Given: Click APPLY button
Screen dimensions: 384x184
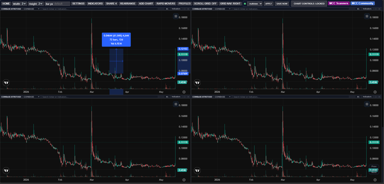Looking at the screenshot, I should 269,4.
